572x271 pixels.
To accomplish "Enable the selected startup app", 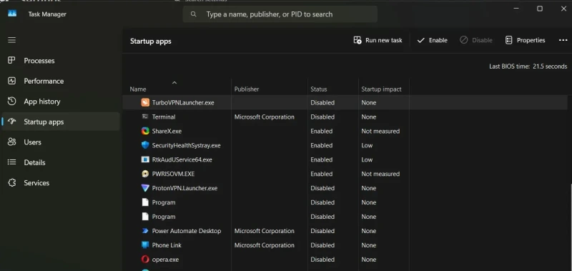I will (x=432, y=40).
